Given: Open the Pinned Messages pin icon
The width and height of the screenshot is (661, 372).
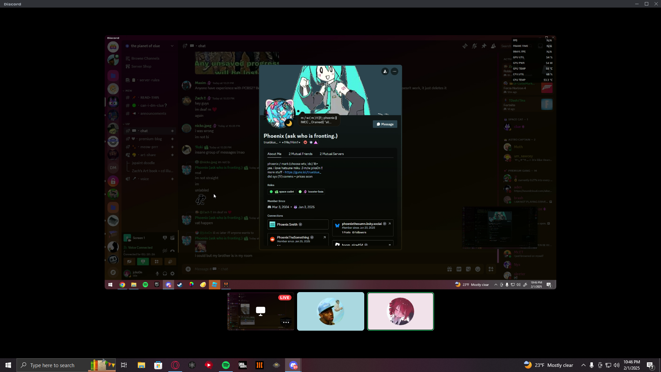Looking at the screenshot, I should tap(484, 46).
